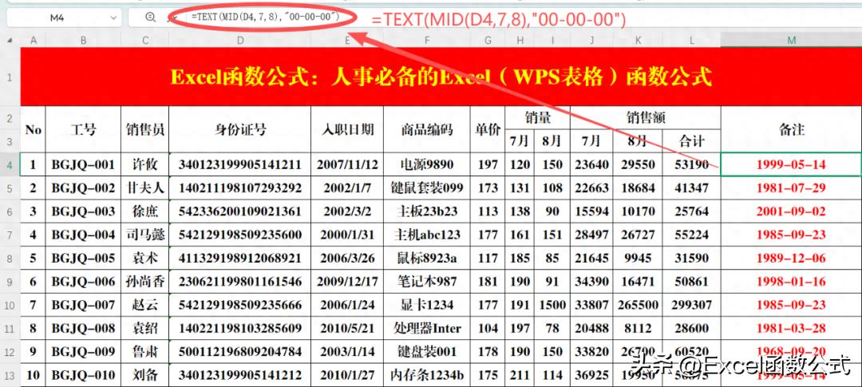Click the '销售员' header cell

(145, 130)
